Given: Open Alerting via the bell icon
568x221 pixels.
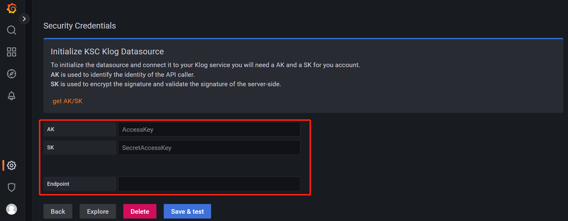Looking at the screenshot, I should [12, 96].
